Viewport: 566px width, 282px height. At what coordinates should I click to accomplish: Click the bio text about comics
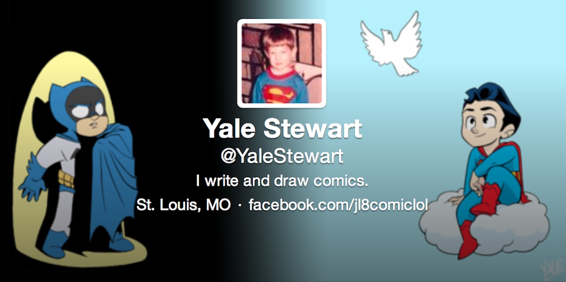click(282, 181)
